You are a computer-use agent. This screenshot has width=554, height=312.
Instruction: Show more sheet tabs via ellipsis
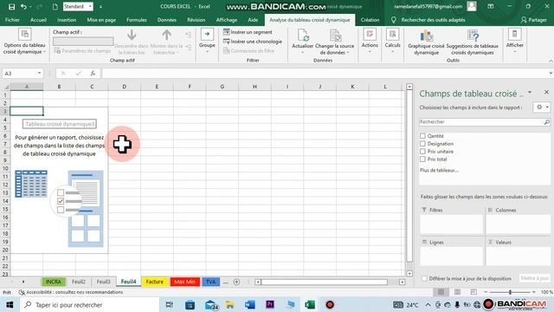225,282
